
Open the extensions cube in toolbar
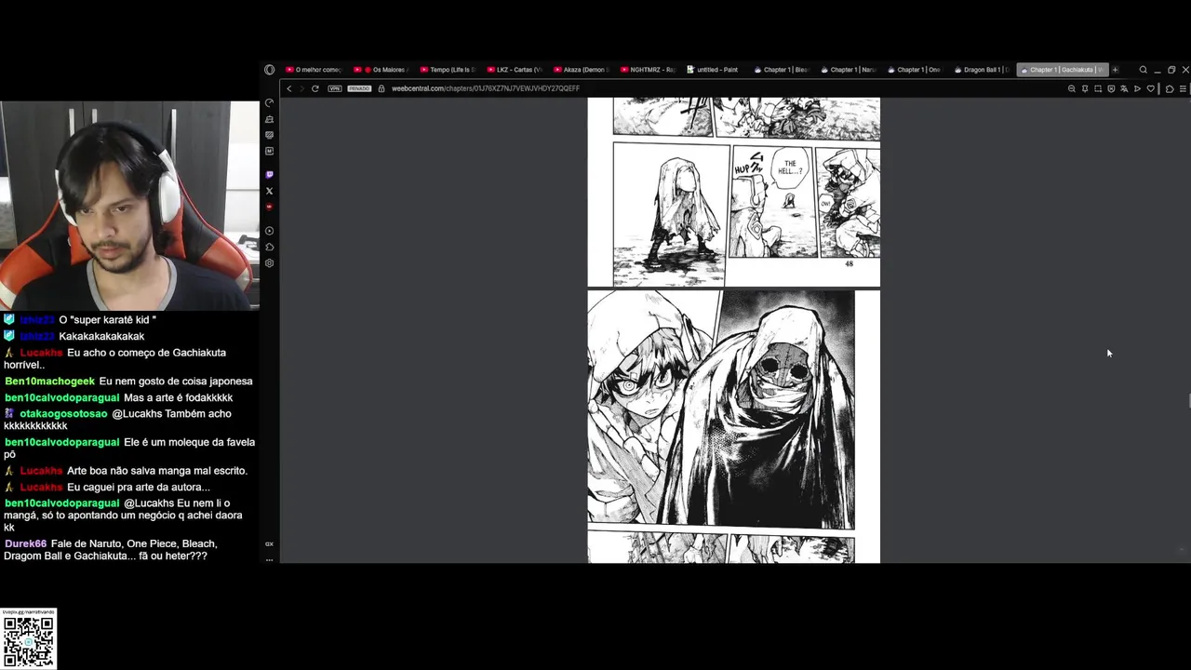(x=1170, y=88)
